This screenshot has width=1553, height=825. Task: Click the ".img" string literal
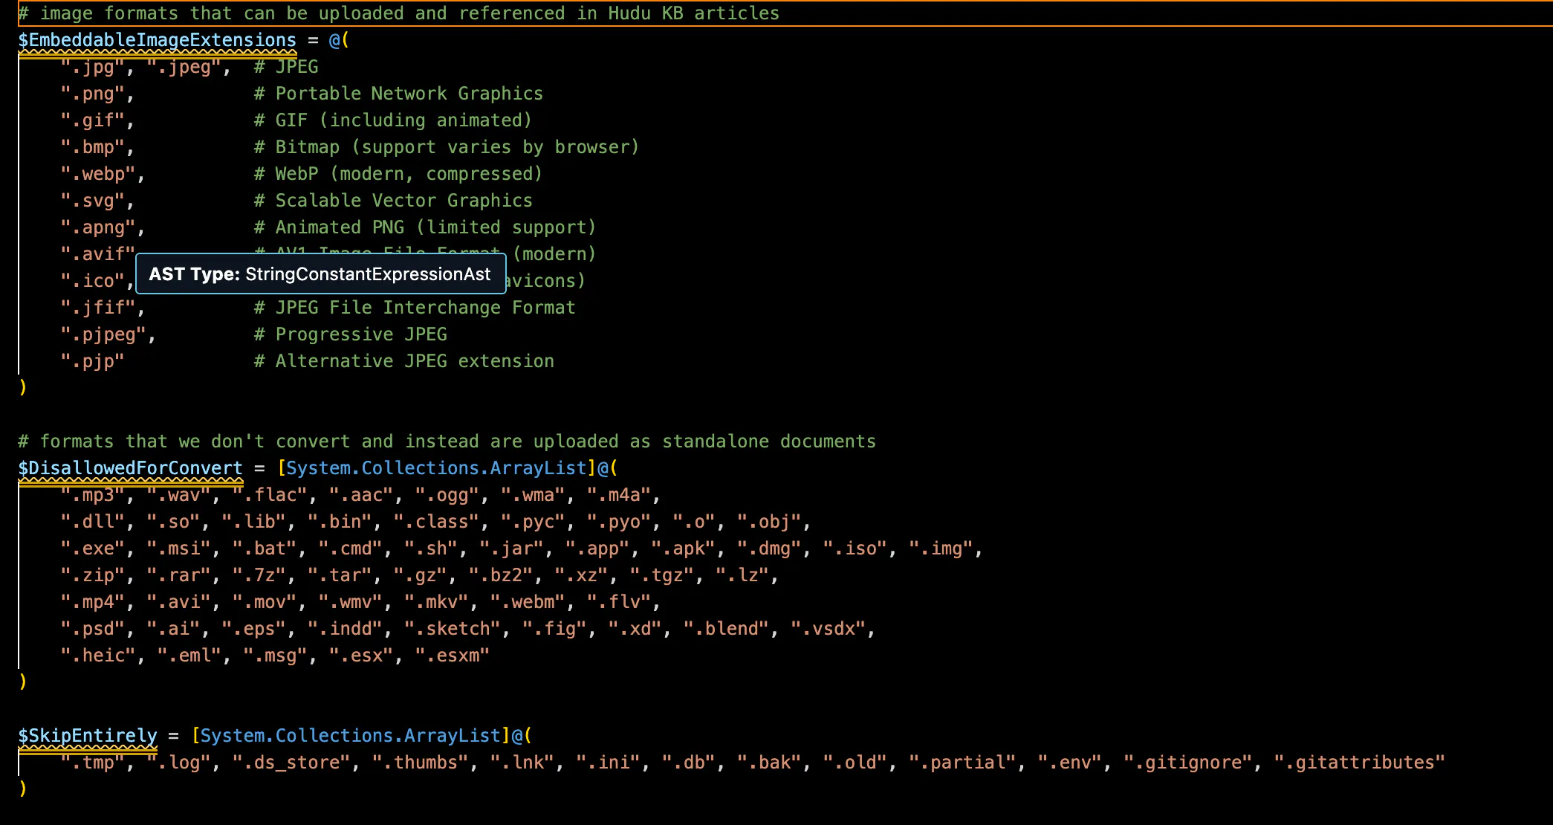click(941, 549)
